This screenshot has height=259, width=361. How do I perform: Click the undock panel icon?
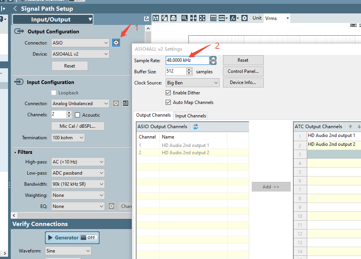(x=146, y=19)
